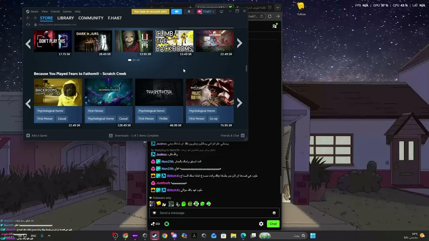Screen dimensions: 429x241
Task: Click the green Chat send button
Action: (x=273, y=224)
